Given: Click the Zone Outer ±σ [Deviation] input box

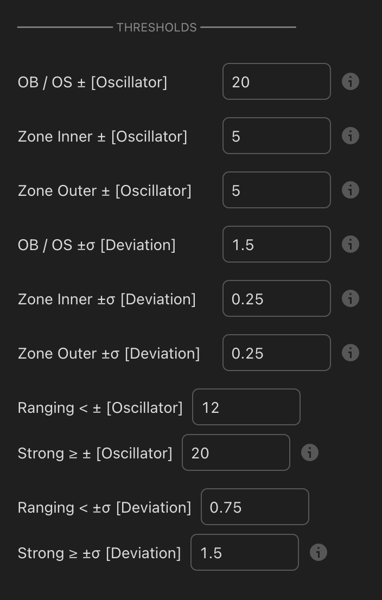Looking at the screenshot, I should pyautogui.click(x=276, y=353).
